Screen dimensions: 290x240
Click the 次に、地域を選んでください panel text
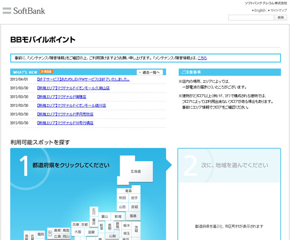point(235,165)
